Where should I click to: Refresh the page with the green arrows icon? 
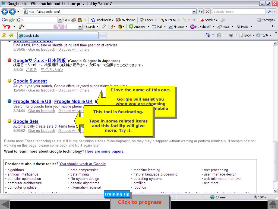click(x=201, y=11)
